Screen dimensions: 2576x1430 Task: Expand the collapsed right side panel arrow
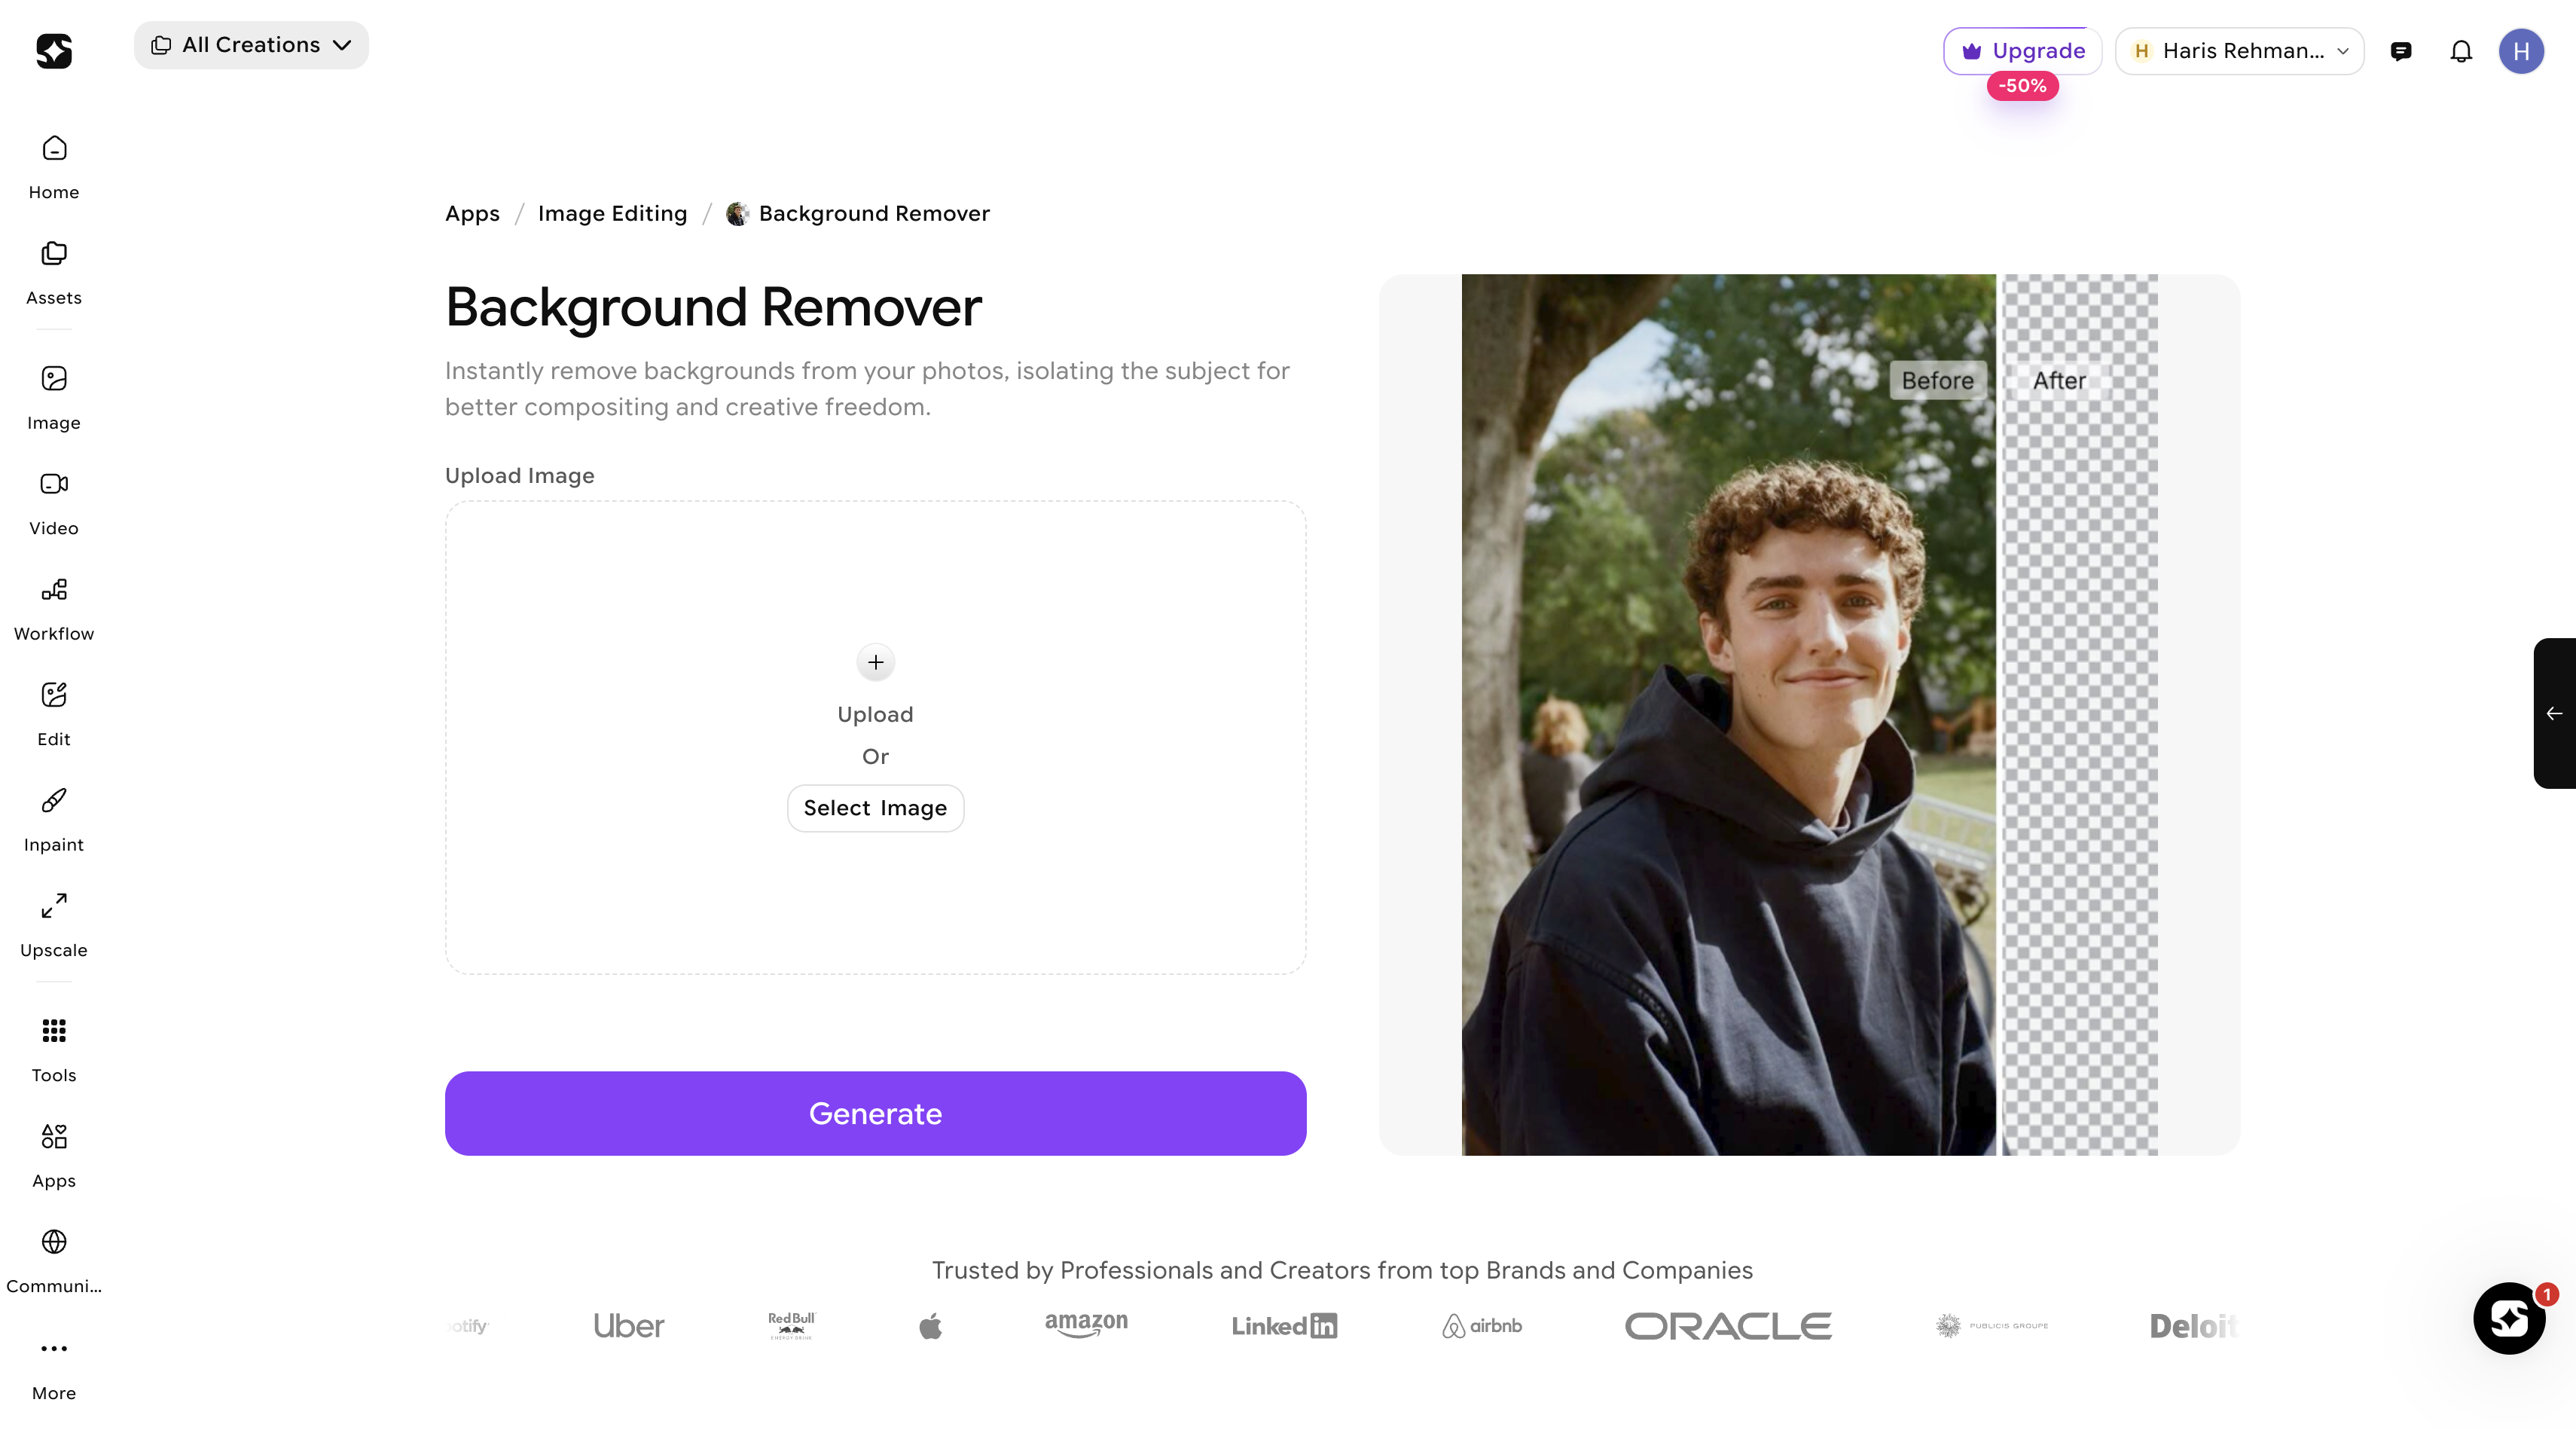[x=2554, y=713]
